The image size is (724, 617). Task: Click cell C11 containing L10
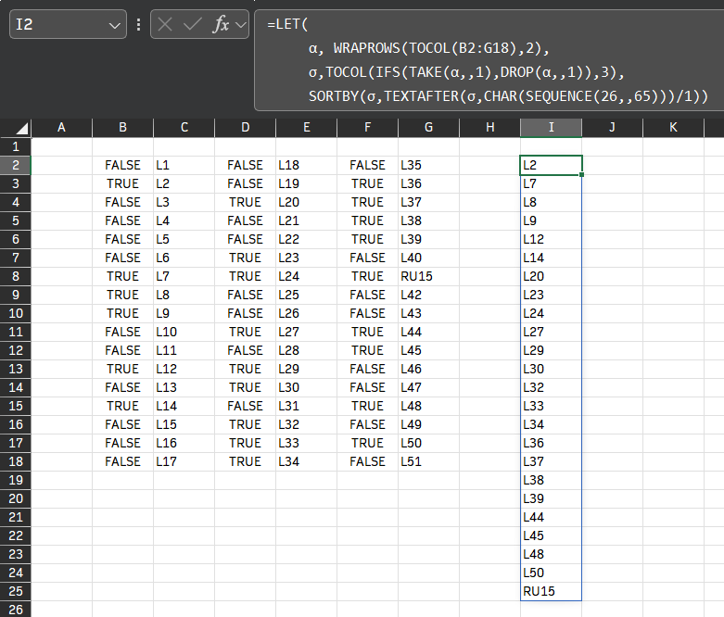pos(184,332)
